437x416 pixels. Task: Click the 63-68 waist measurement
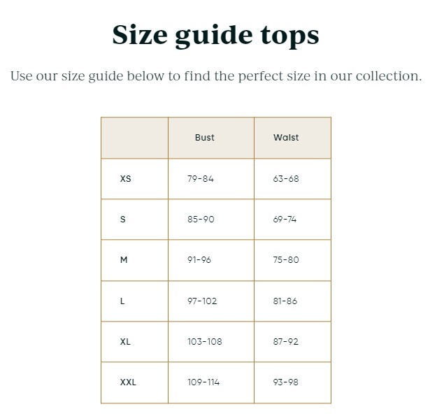click(286, 179)
